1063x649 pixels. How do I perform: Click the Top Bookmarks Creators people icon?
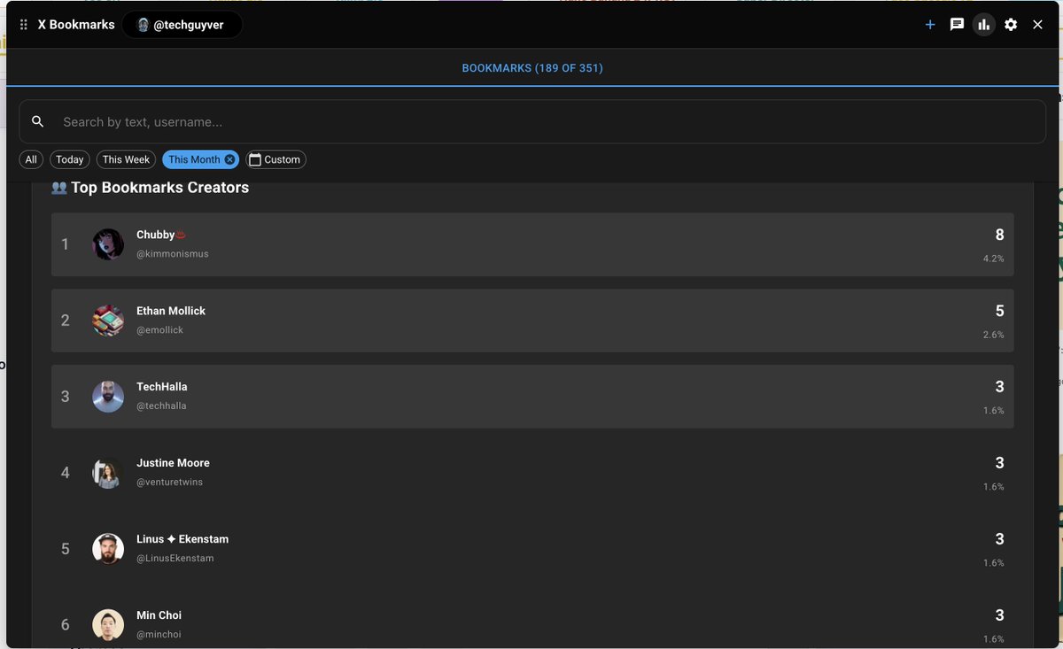(x=59, y=187)
